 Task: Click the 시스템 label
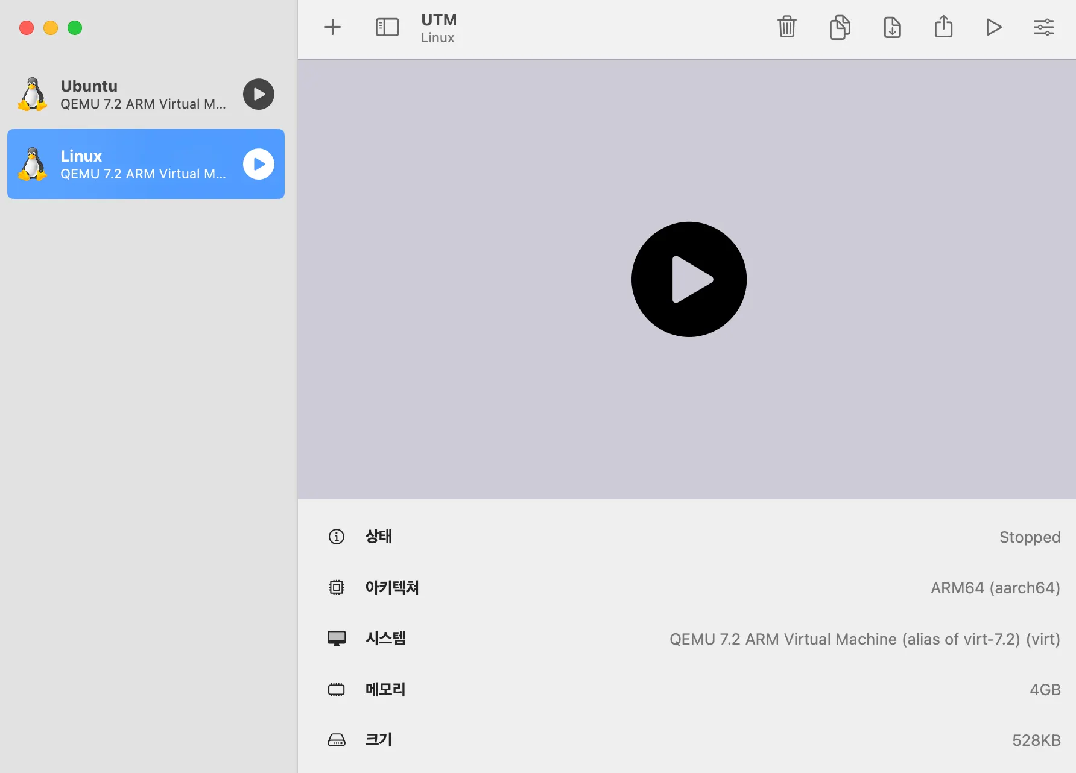(385, 639)
